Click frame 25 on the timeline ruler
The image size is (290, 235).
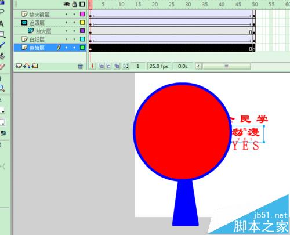pos(171,5)
